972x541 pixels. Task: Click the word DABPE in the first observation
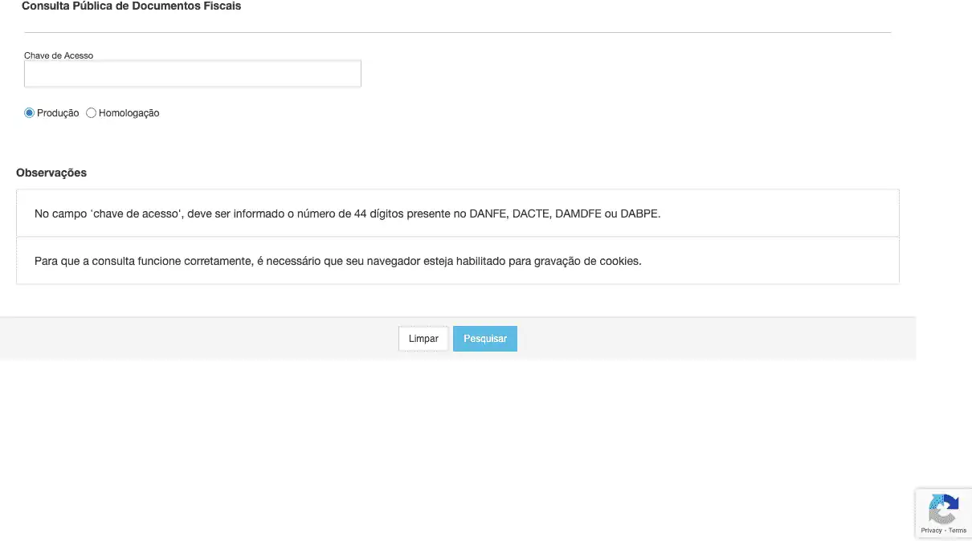coord(639,214)
